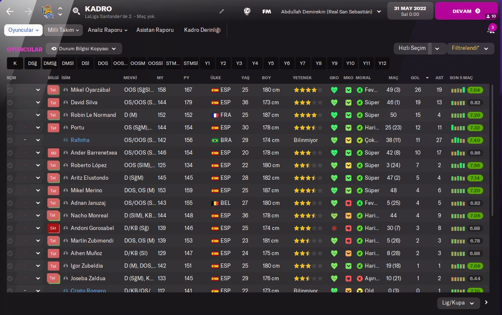Select the Y1 substitute slot
The width and height of the screenshot is (502, 315).
207,63
